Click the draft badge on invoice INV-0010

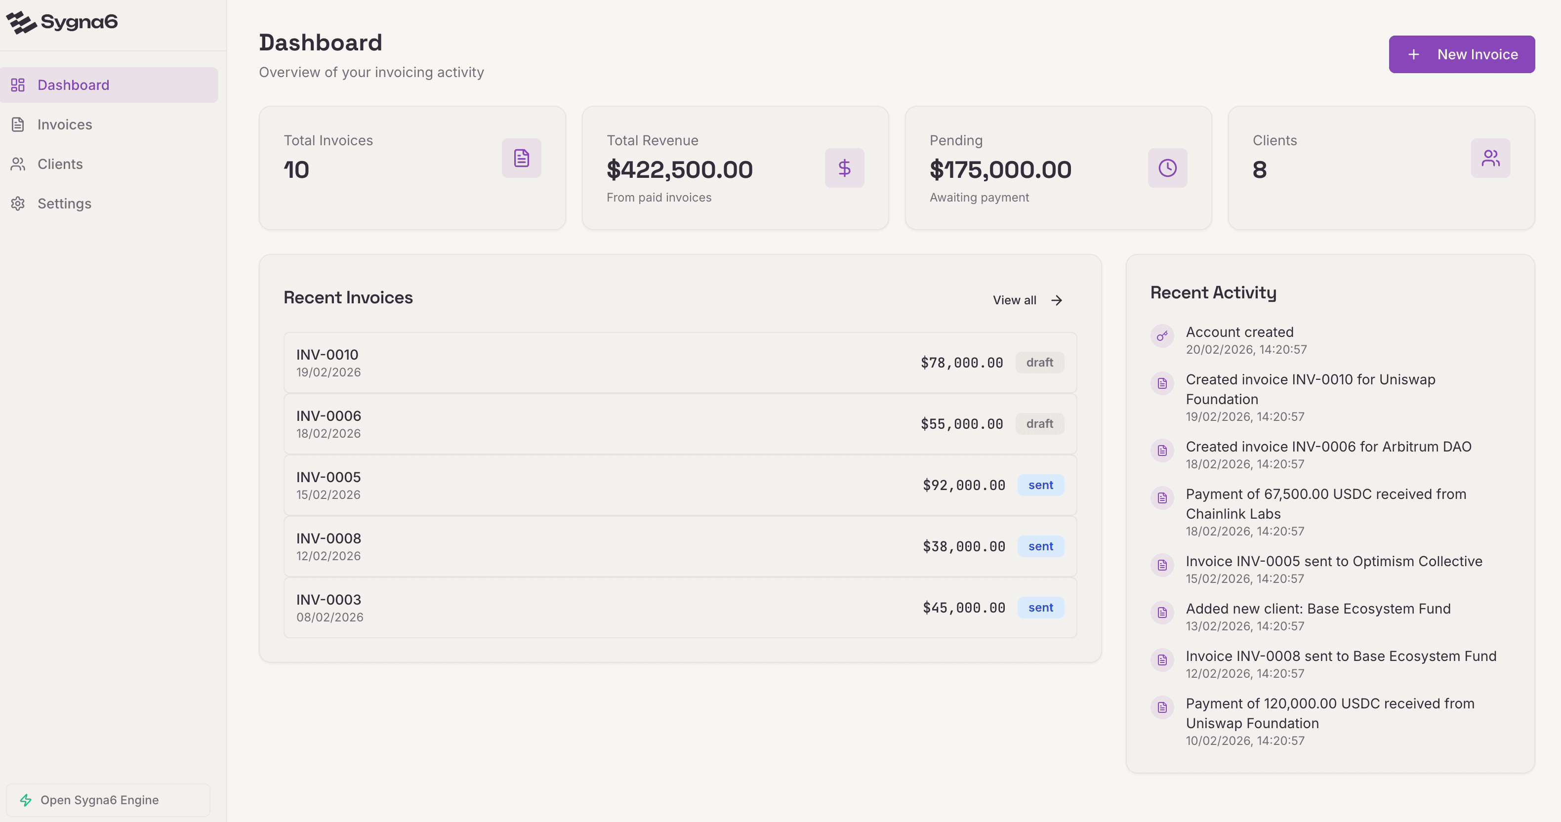[x=1039, y=362]
